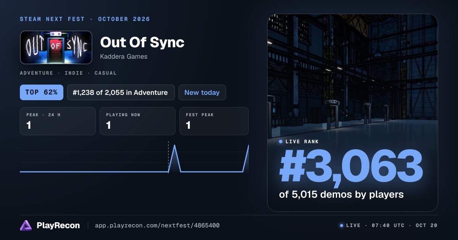Image resolution: width=458 pixels, height=240 pixels.
Task: Click the CASUAL genre tag
Action: [x=105, y=73]
